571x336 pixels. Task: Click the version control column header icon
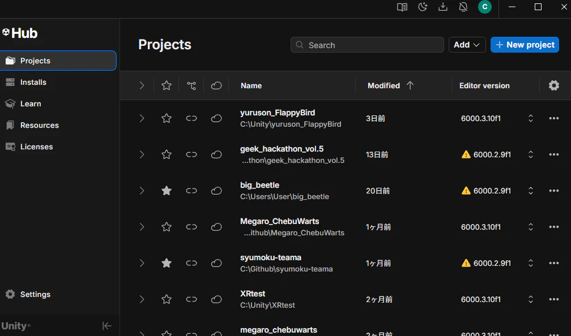point(191,85)
